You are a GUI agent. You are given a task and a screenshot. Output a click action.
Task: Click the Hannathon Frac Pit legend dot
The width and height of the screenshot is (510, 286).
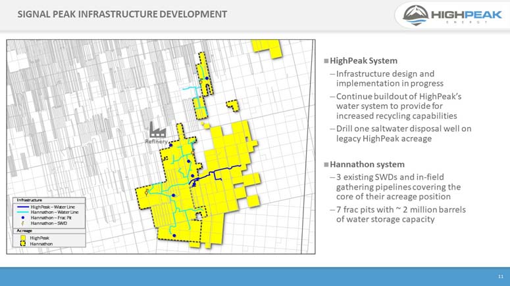tap(23, 218)
